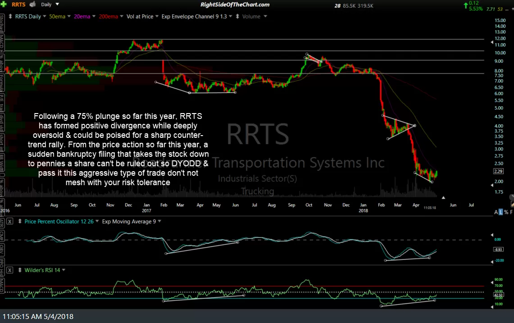
Task: Select the Stochast side tab
Action: [2, 23]
